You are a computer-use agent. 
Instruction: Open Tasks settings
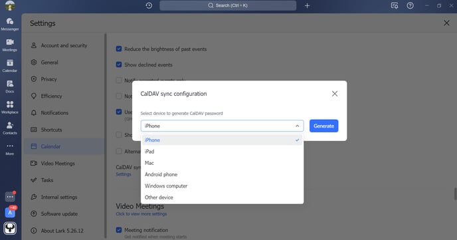pos(64,180)
